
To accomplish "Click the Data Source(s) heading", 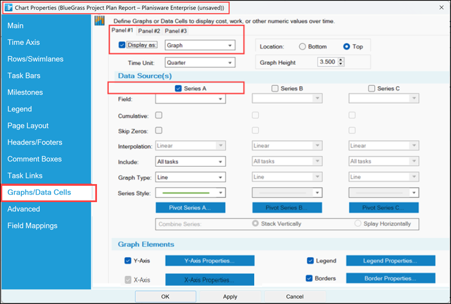I will coord(145,76).
